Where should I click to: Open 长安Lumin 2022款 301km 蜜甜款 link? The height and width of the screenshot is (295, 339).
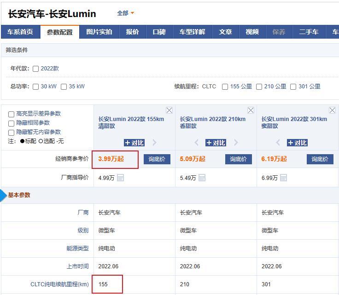click(294, 122)
